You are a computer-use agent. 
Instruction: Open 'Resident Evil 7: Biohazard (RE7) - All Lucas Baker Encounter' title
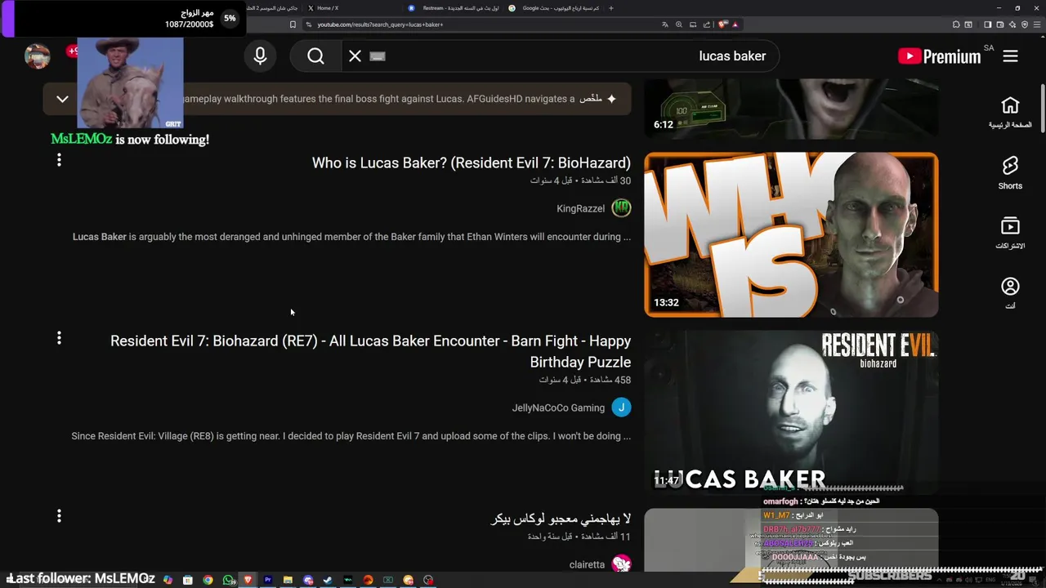(371, 351)
